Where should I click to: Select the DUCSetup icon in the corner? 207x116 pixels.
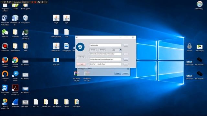pyautogui.click(x=200, y=5)
